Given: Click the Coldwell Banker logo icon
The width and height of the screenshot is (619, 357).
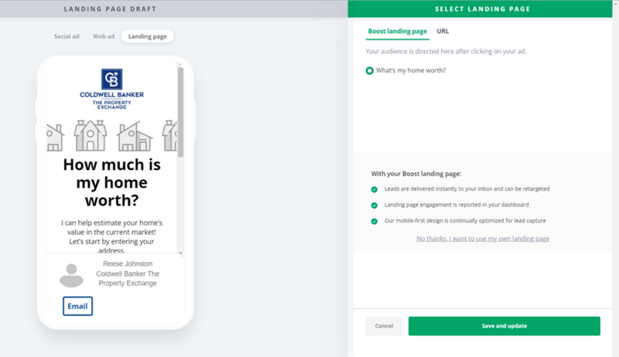Looking at the screenshot, I should [x=111, y=79].
